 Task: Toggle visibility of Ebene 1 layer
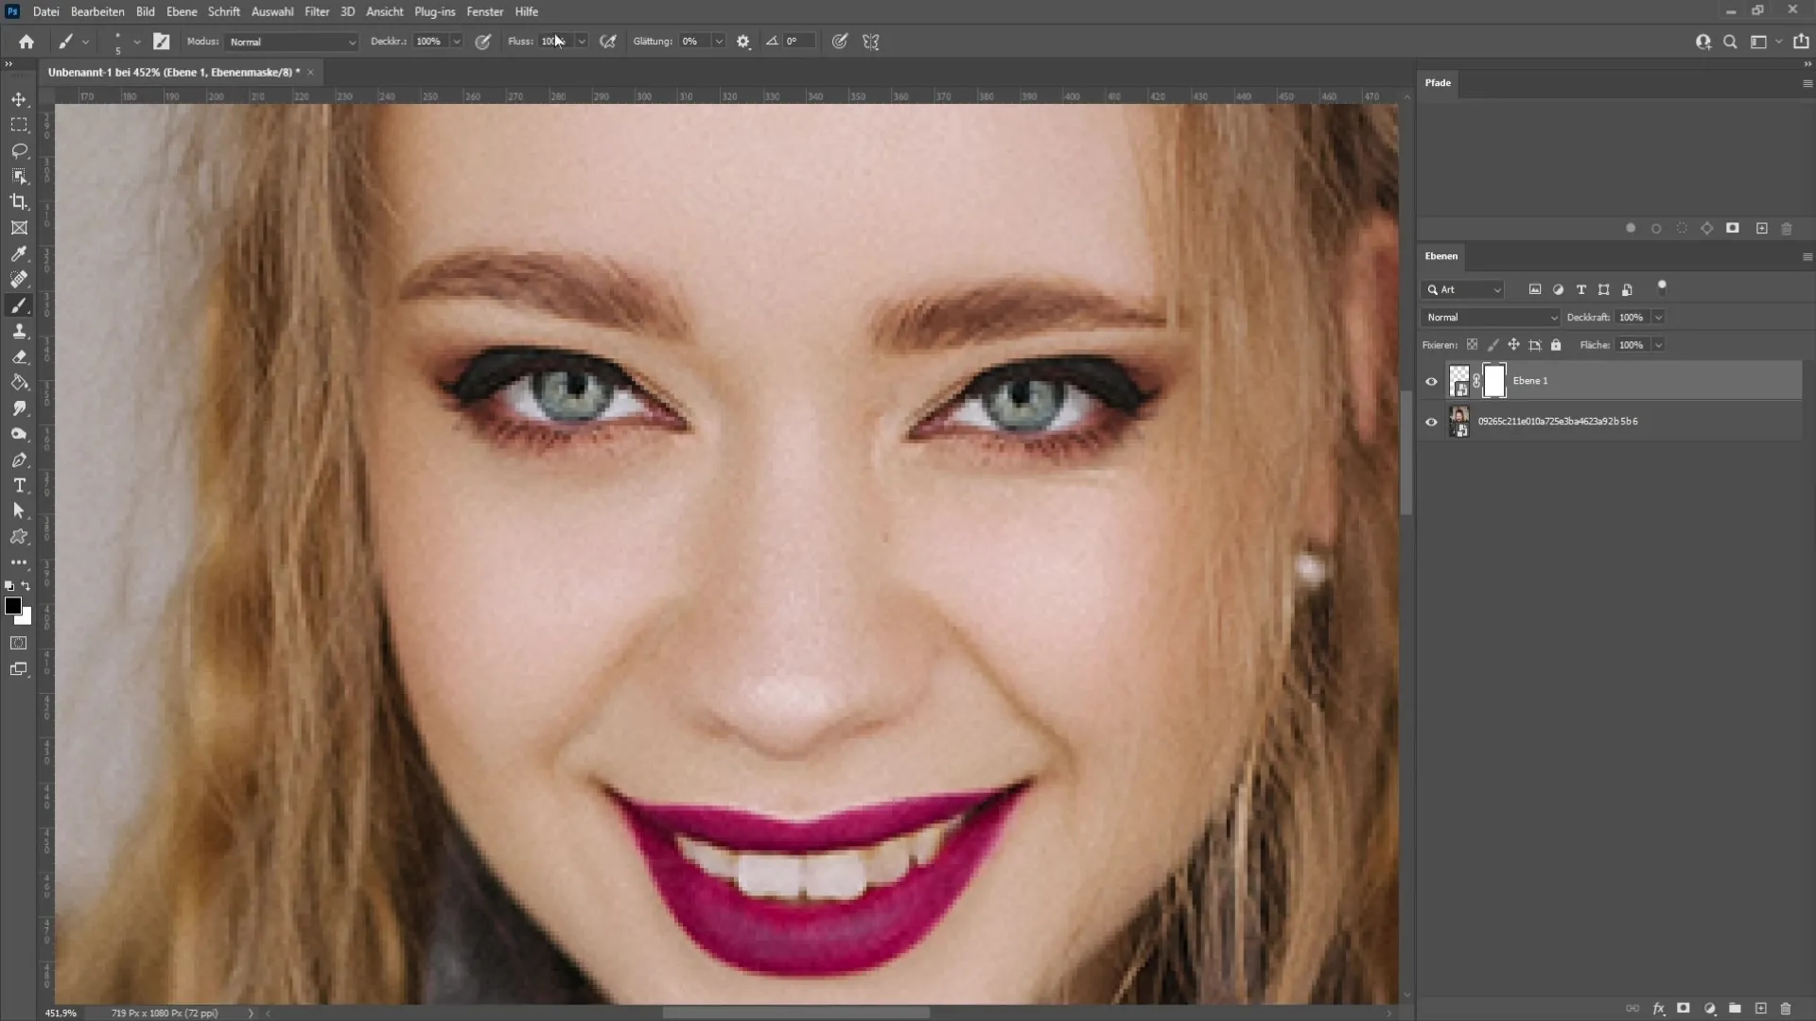(1432, 379)
